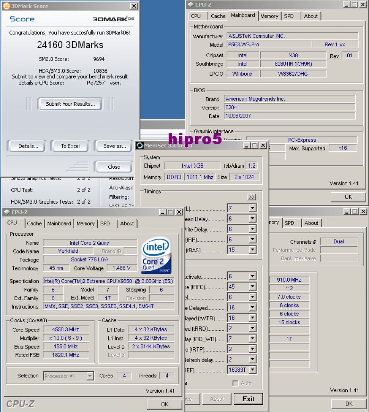The width and height of the screenshot is (369, 412).
Task: Click LPCIO value W83627DHG
Action: (x=293, y=74)
